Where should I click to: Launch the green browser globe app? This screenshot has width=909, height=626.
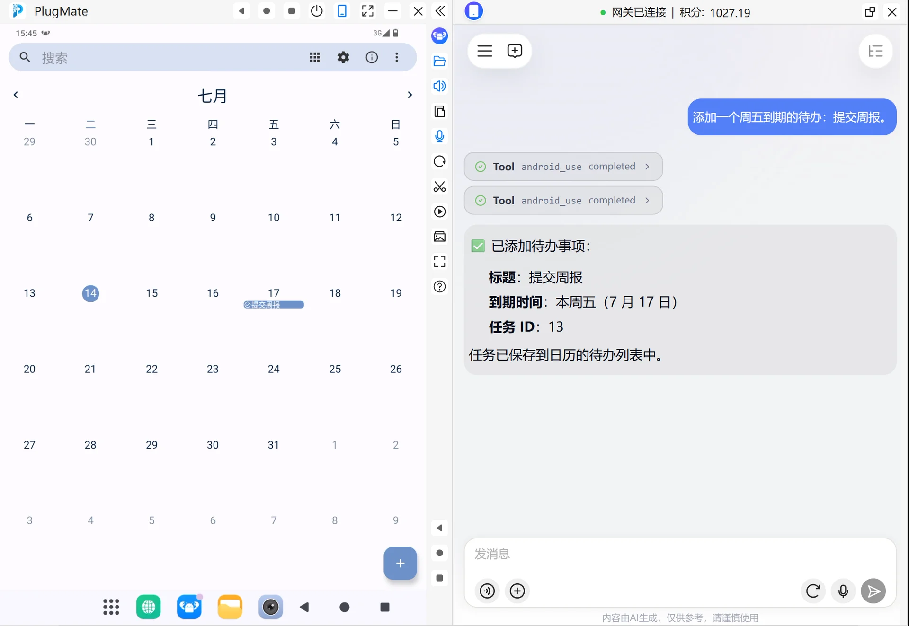[149, 607]
